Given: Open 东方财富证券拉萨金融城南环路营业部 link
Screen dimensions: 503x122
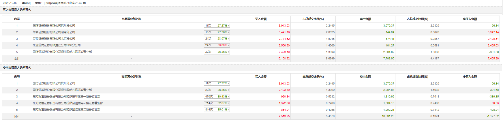Looking at the screenshot, I should point(68,103).
